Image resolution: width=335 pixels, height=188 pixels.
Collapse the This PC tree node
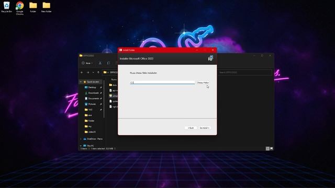pyautogui.click(x=81, y=146)
